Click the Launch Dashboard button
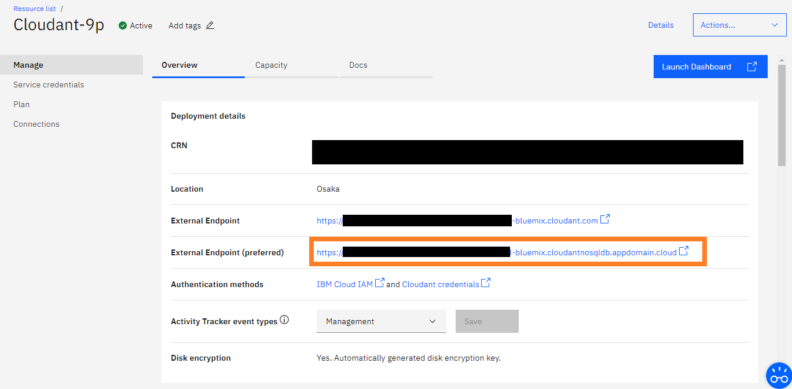The width and height of the screenshot is (792, 389). (x=710, y=67)
